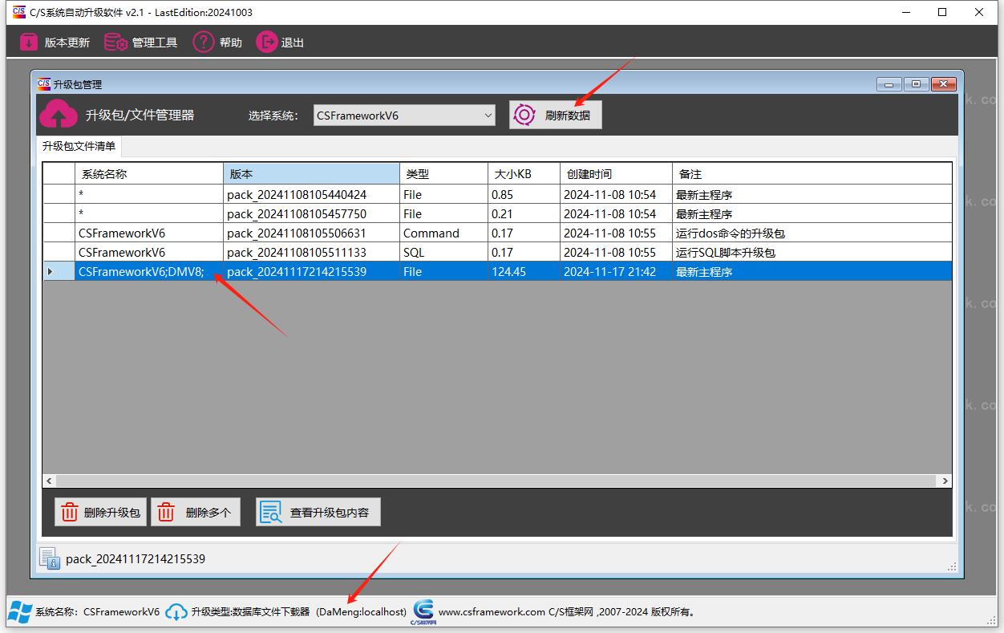The height and width of the screenshot is (633, 1004).
Task: Click the 退出 exit icon
Action: tap(266, 43)
